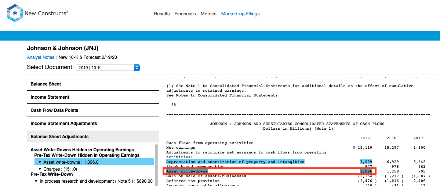
Task: Click Gain on sale of assets/businesses line
Action: pos(206,176)
